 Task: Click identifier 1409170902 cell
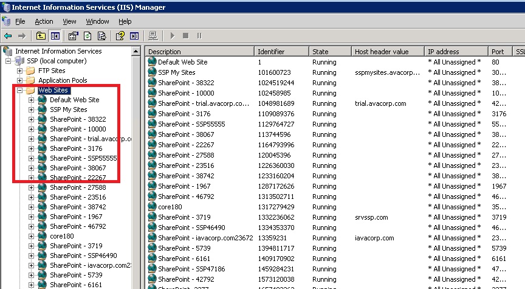(x=276, y=259)
